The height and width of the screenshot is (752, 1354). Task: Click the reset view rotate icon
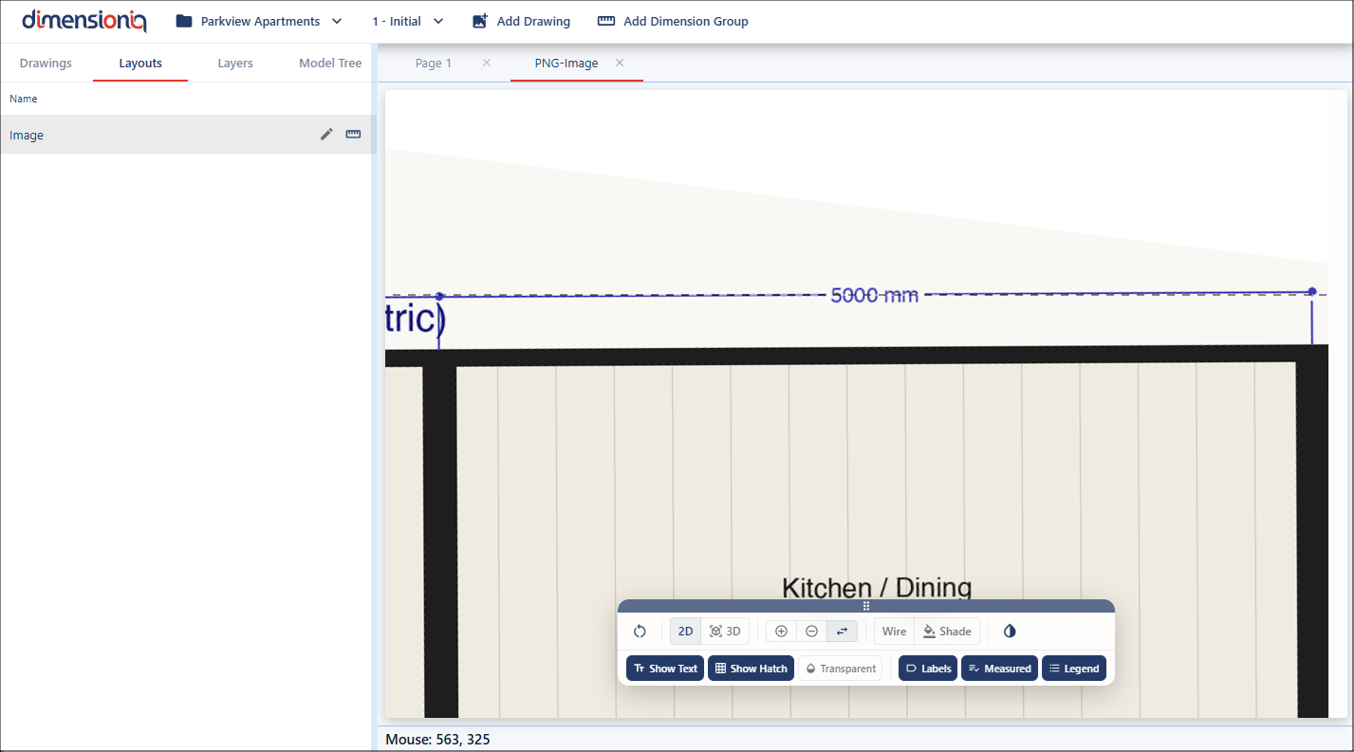pos(640,632)
